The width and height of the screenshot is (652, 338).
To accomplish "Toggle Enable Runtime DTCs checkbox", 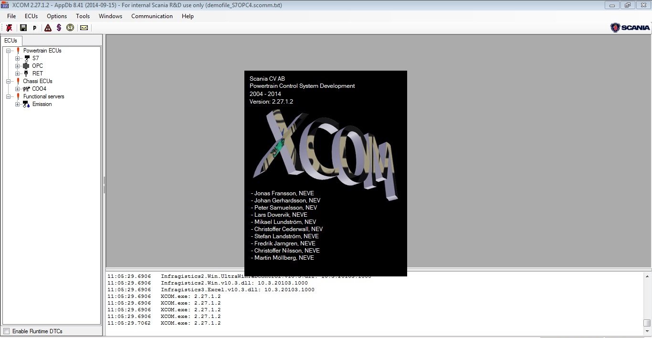I will pyautogui.click(x=6, y=331).
